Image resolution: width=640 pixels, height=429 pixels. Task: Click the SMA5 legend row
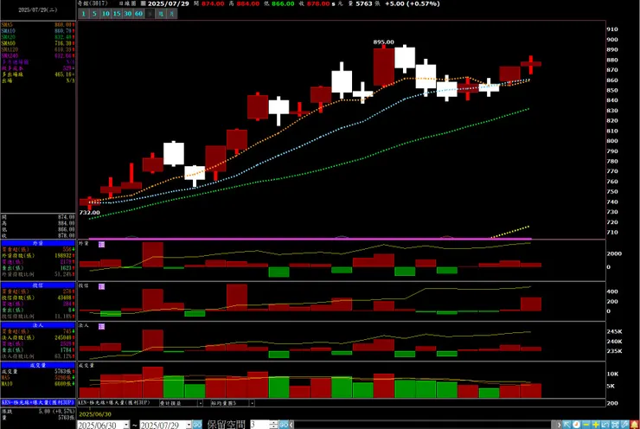point(38,25)
